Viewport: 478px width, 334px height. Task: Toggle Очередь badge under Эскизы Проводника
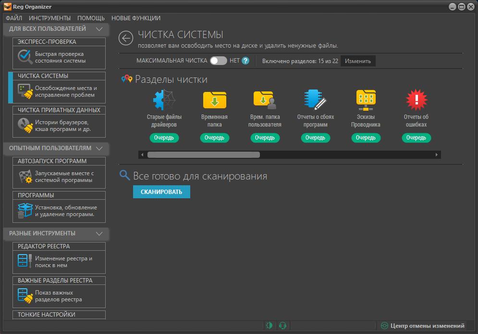pos(366,138)
